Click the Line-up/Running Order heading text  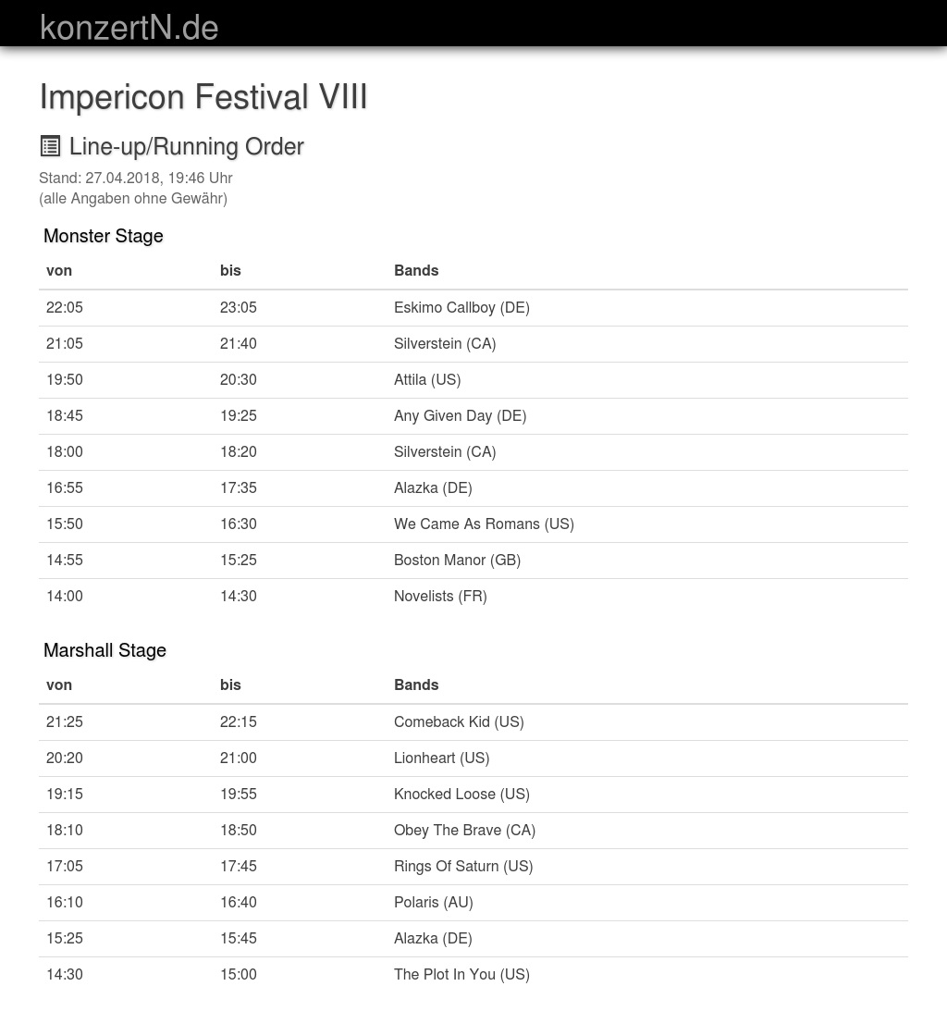[x=186, y=146]
